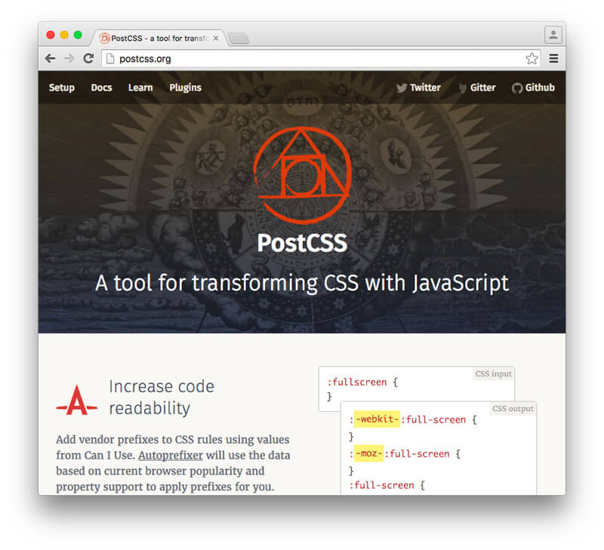Click the Github octocat icon
This screenshot has height=550, width=604.
click(517, 88)
